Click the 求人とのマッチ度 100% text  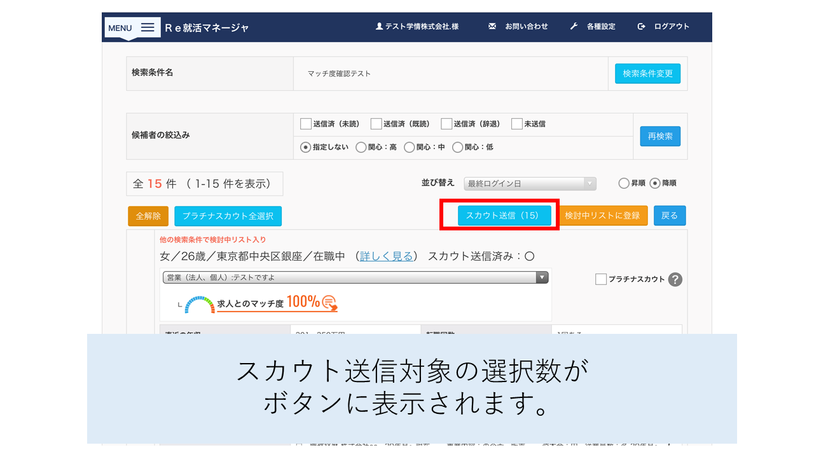point(268,303)
